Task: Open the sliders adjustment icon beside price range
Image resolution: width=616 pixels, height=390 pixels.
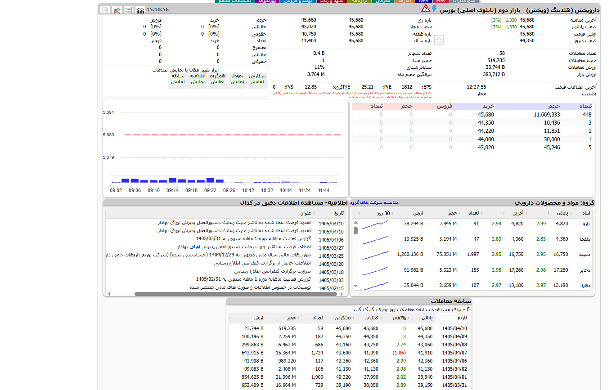Action: 439,40
